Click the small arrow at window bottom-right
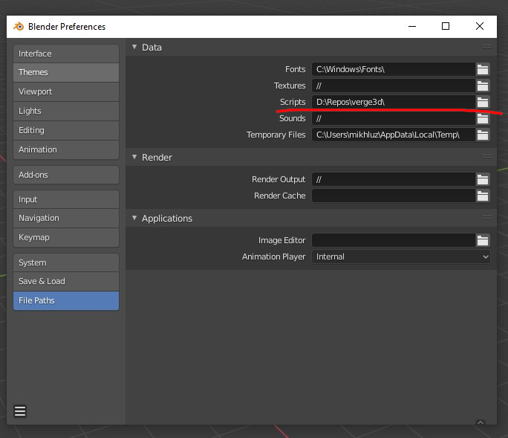Viewport: 508px width, 438px height. click(x=481, y=422)
